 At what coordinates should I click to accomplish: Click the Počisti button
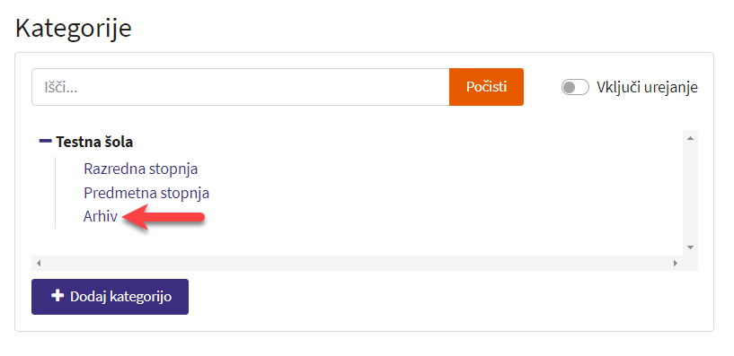(x=486, y=87)
